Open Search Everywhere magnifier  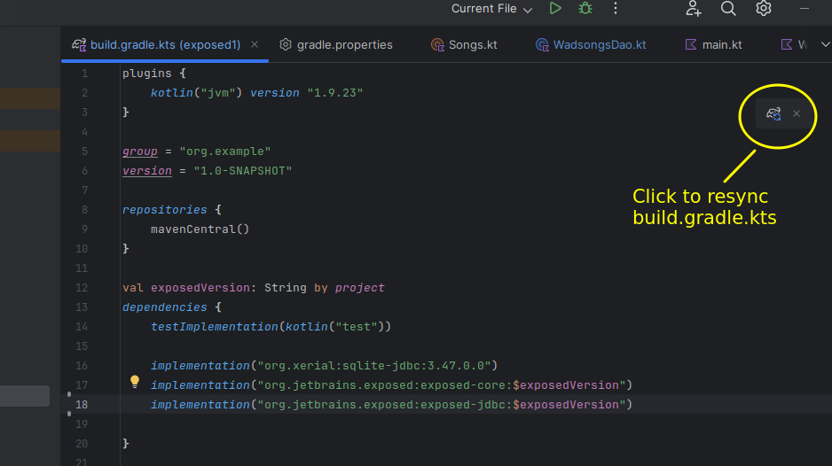pyautogui.click(x=728, y=9)
